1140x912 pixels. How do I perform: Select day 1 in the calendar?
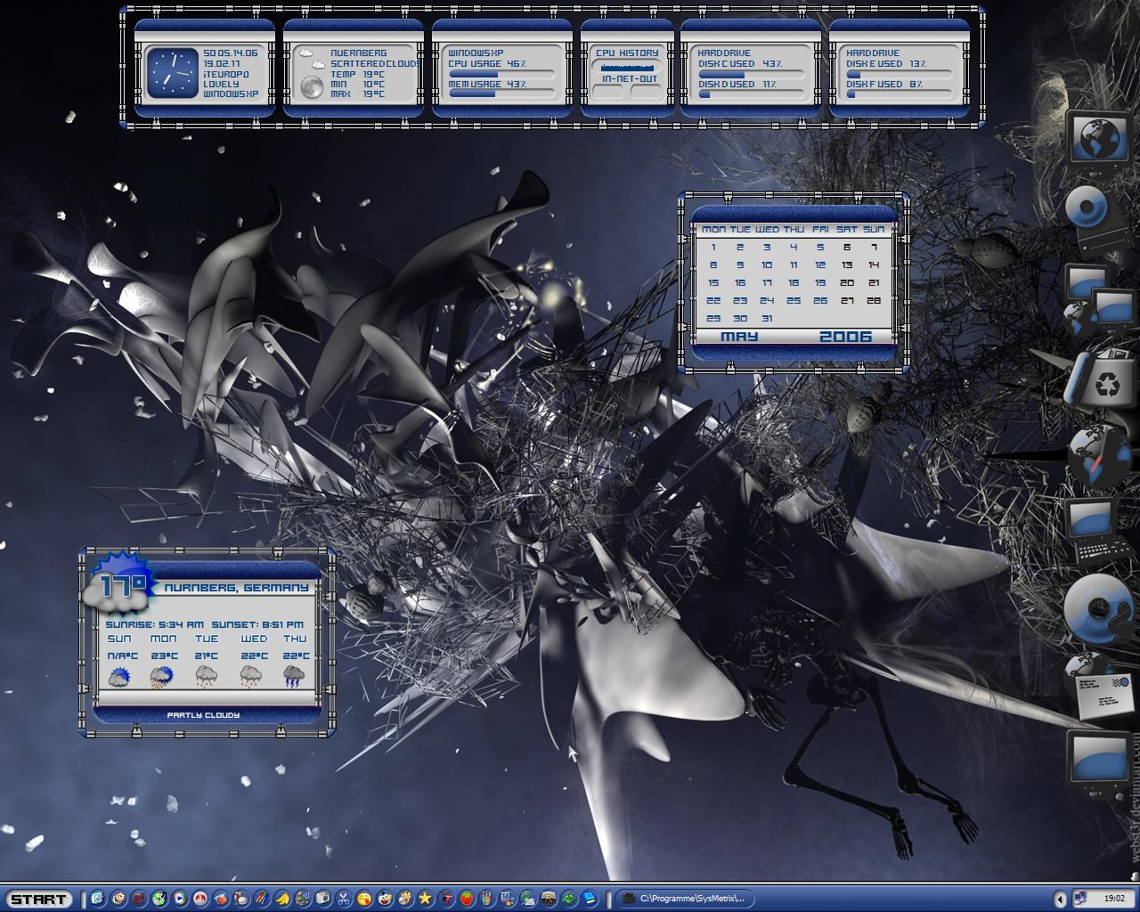coord(713,248)
